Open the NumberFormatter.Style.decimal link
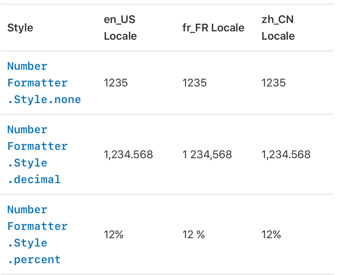 (38, 154)
